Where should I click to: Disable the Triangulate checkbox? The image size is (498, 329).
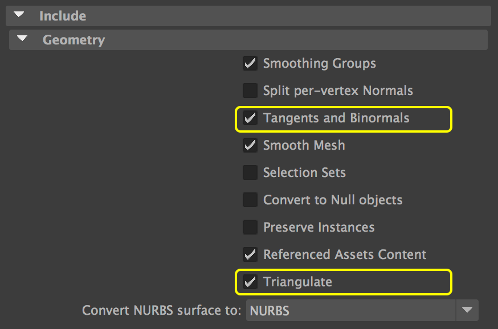click(x=250, y=282)
